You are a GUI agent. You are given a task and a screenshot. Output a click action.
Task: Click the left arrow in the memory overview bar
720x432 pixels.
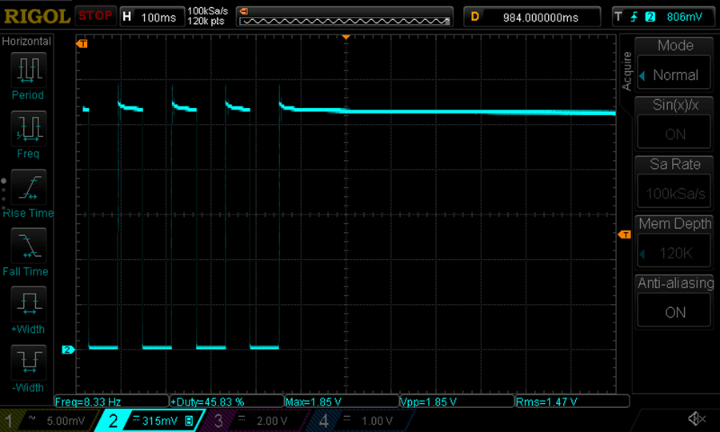244,11
